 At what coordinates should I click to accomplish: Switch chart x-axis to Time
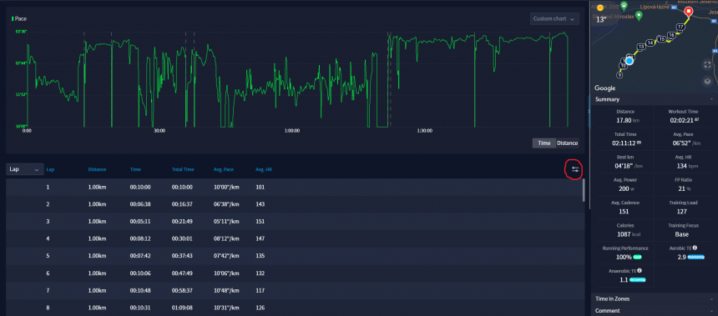[x=544, y=143]
